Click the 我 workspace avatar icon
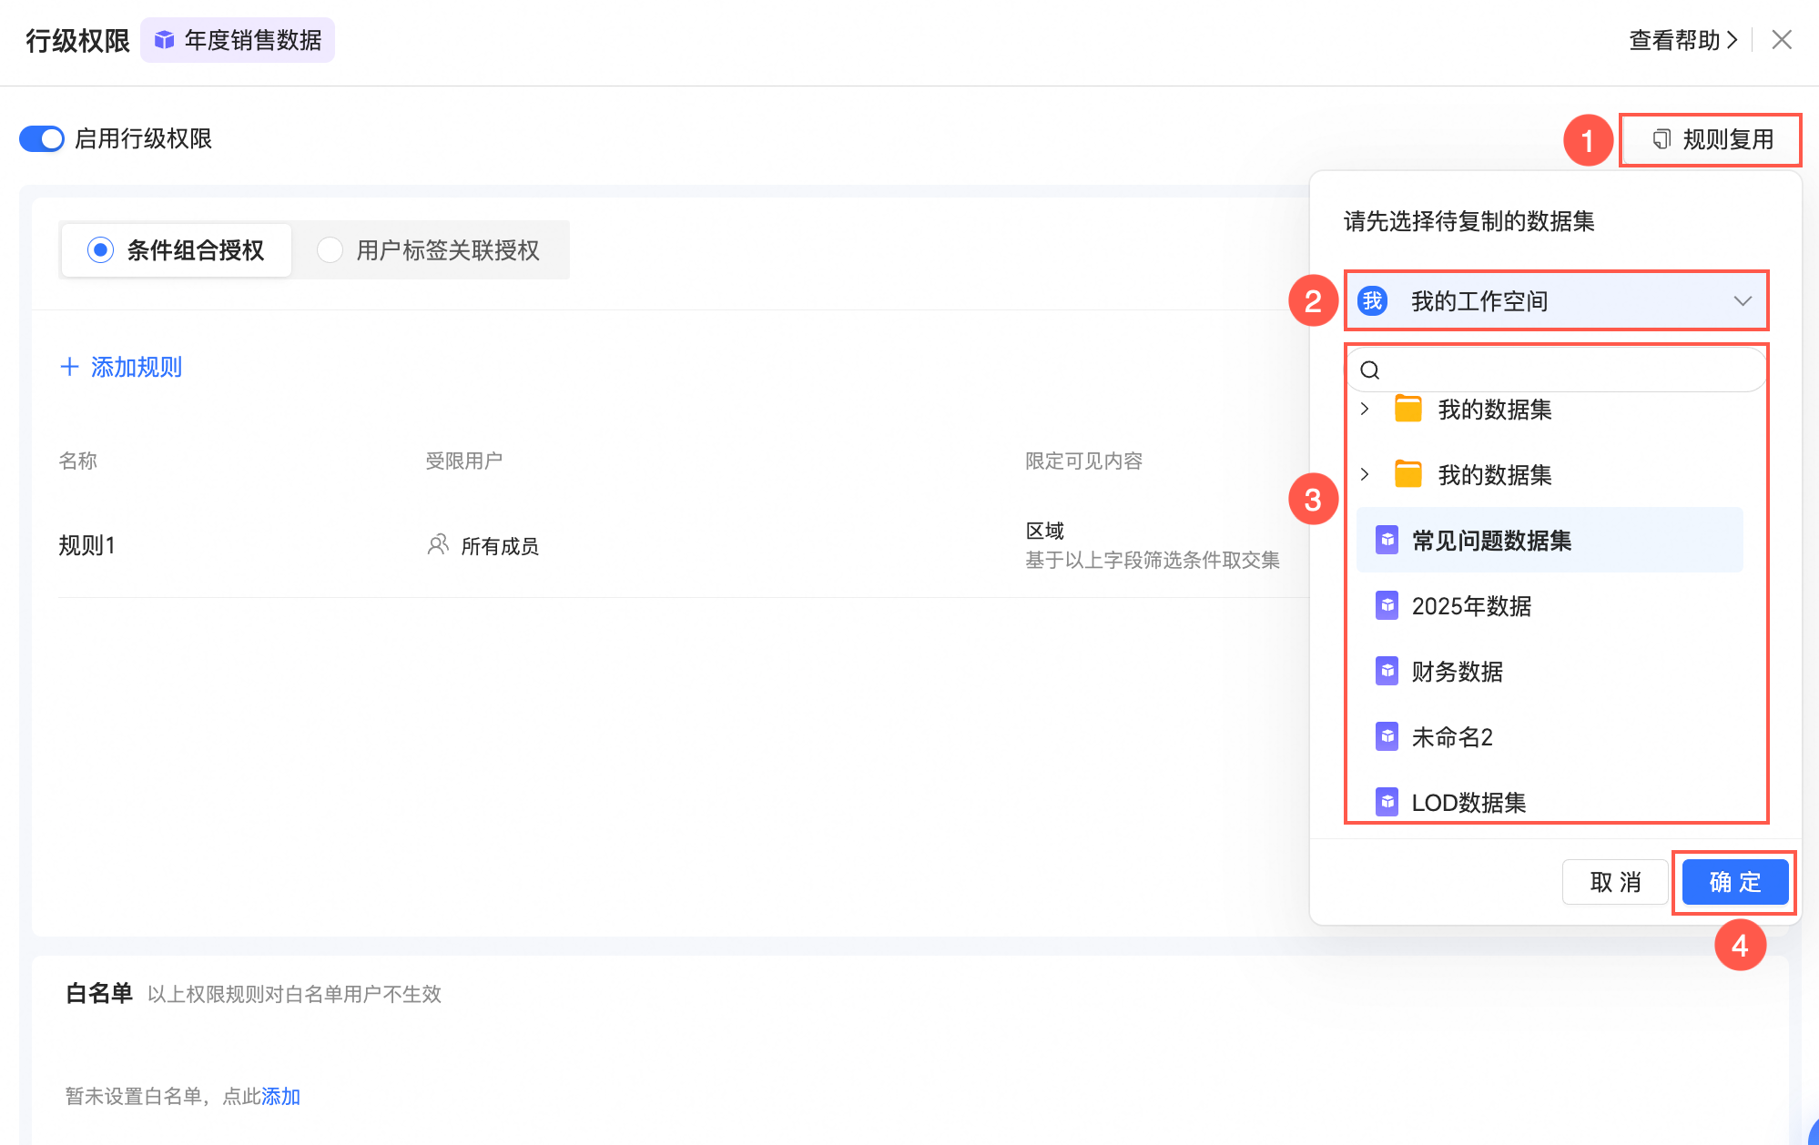 tap(1372, 301)
